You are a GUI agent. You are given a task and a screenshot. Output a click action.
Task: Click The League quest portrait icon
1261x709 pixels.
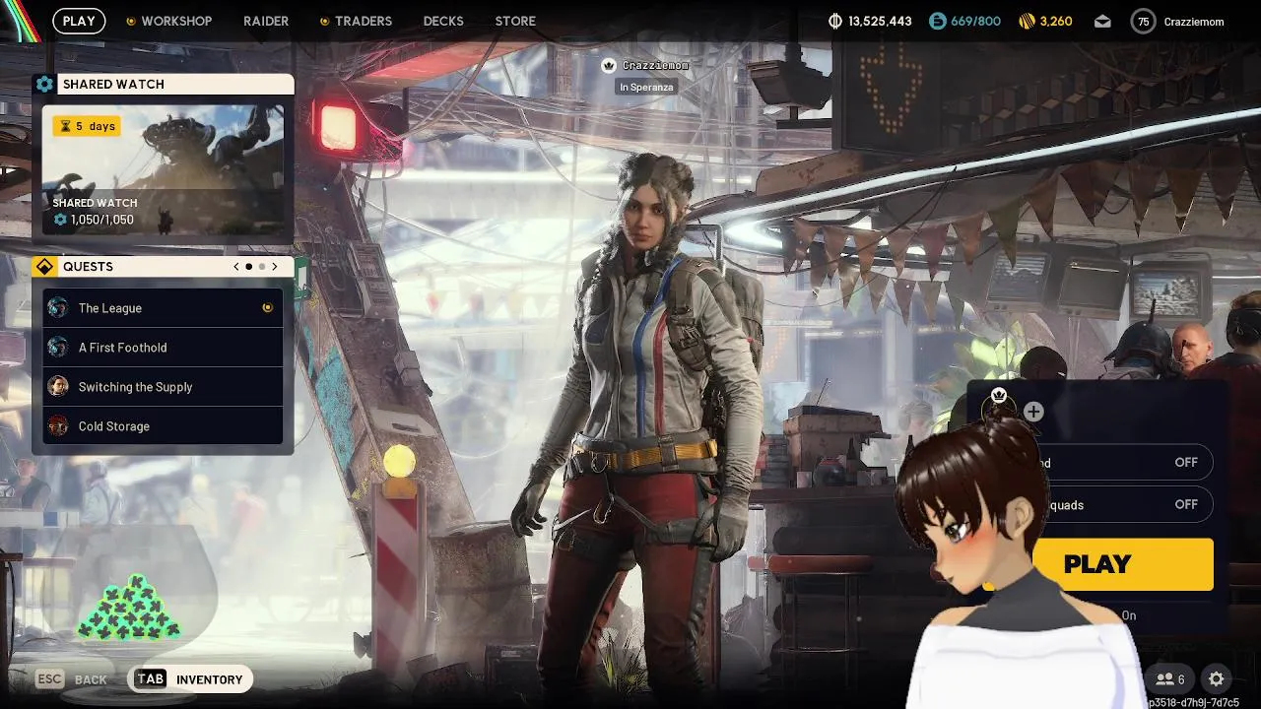pyautogui.click(x=58, y=308)
